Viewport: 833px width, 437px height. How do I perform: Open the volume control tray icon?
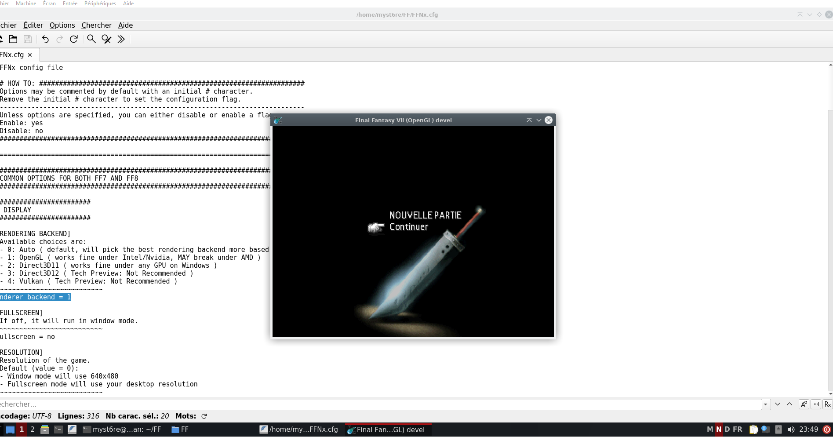[x=791, y=430]
